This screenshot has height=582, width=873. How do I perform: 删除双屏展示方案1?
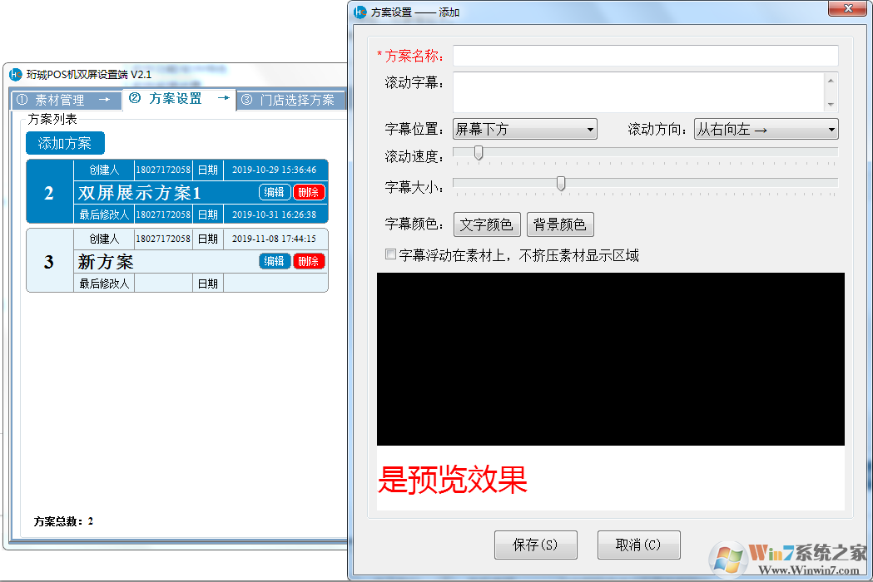(x=309, y=191)
